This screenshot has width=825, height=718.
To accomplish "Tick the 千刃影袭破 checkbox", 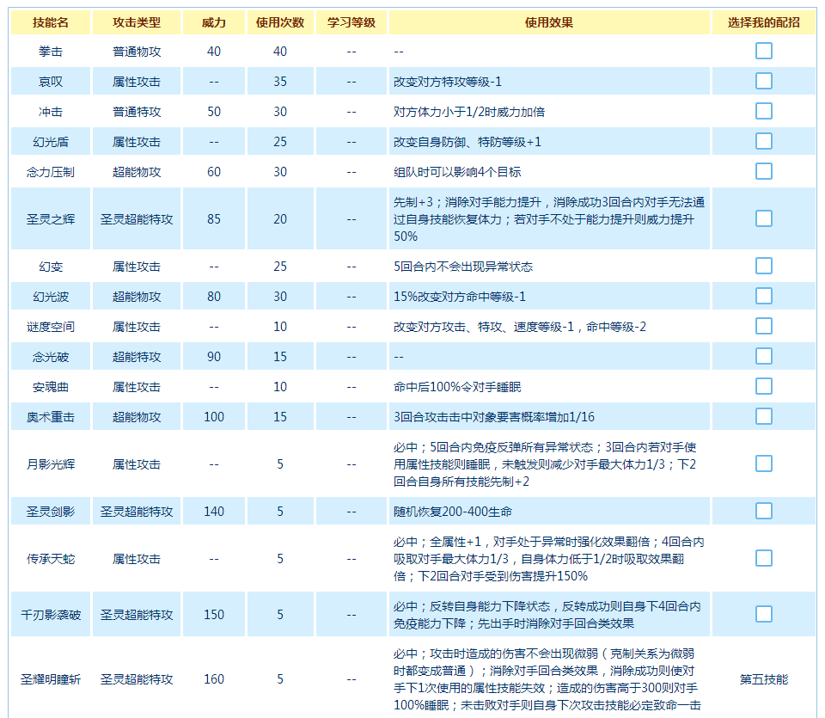I will click(763, 614).
